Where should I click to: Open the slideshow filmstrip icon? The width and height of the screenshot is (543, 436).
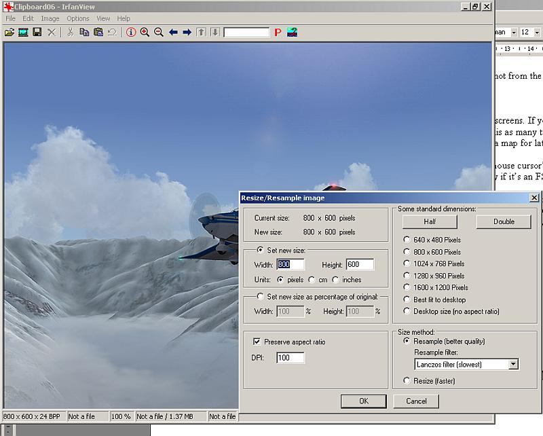[x=23, y=32]
